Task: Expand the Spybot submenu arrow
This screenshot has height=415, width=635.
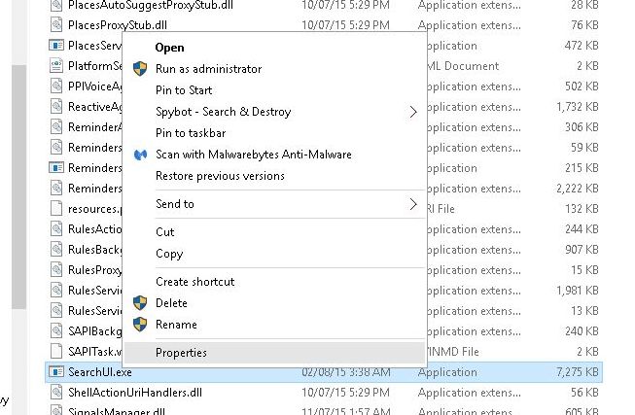Action: tap(412, 112)
